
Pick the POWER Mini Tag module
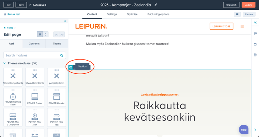click(x=56, y=117)
